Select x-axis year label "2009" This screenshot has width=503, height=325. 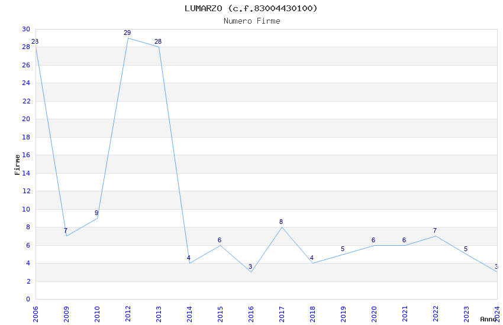(x=66, y=314)
